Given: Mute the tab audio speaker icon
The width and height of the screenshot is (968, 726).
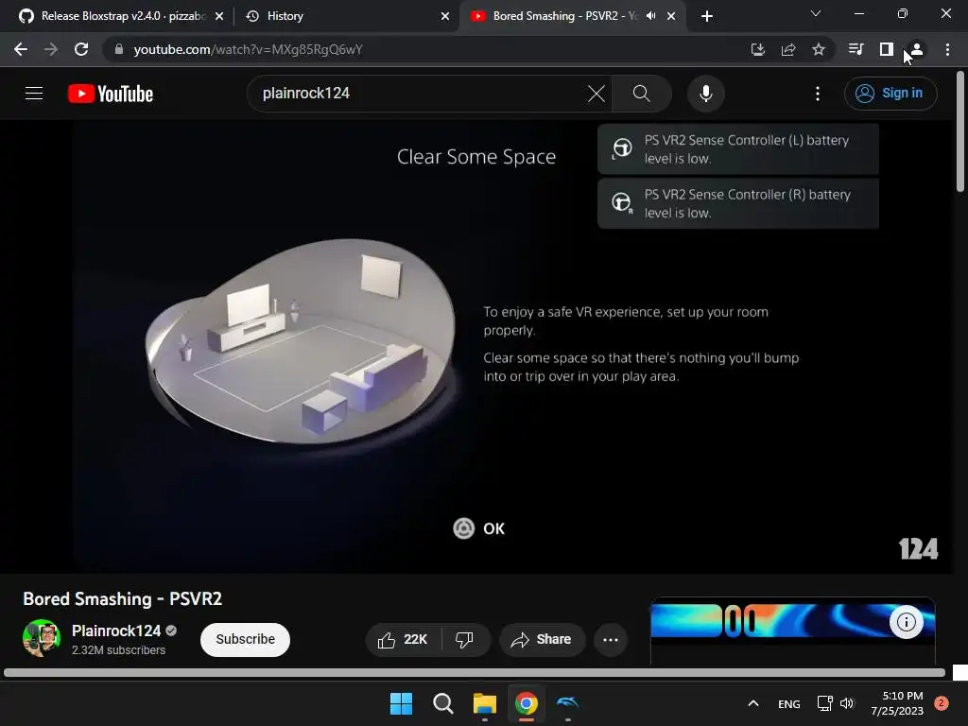Looking at the screenshot, I should click(650, 16).
